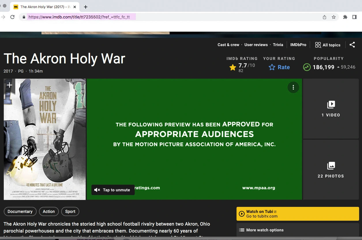Viewport: 362px width, 240px height.
Task: Click the 186,199 popularity number
Action: 324,67
